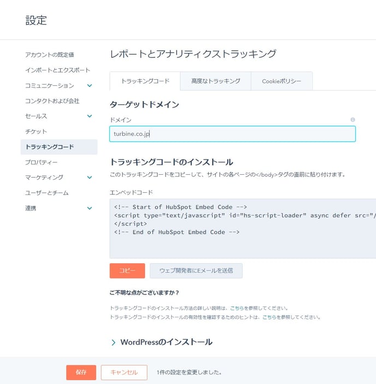Open the こちら link about verifying installation

point(269,317)
